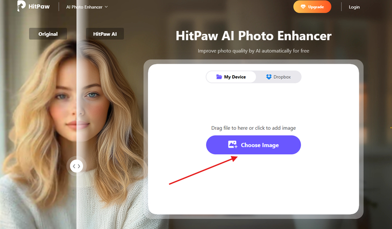Viewport: 392px width, 229px height.
Task: Click the Dropbox logo icon
Action: point(269,77)
